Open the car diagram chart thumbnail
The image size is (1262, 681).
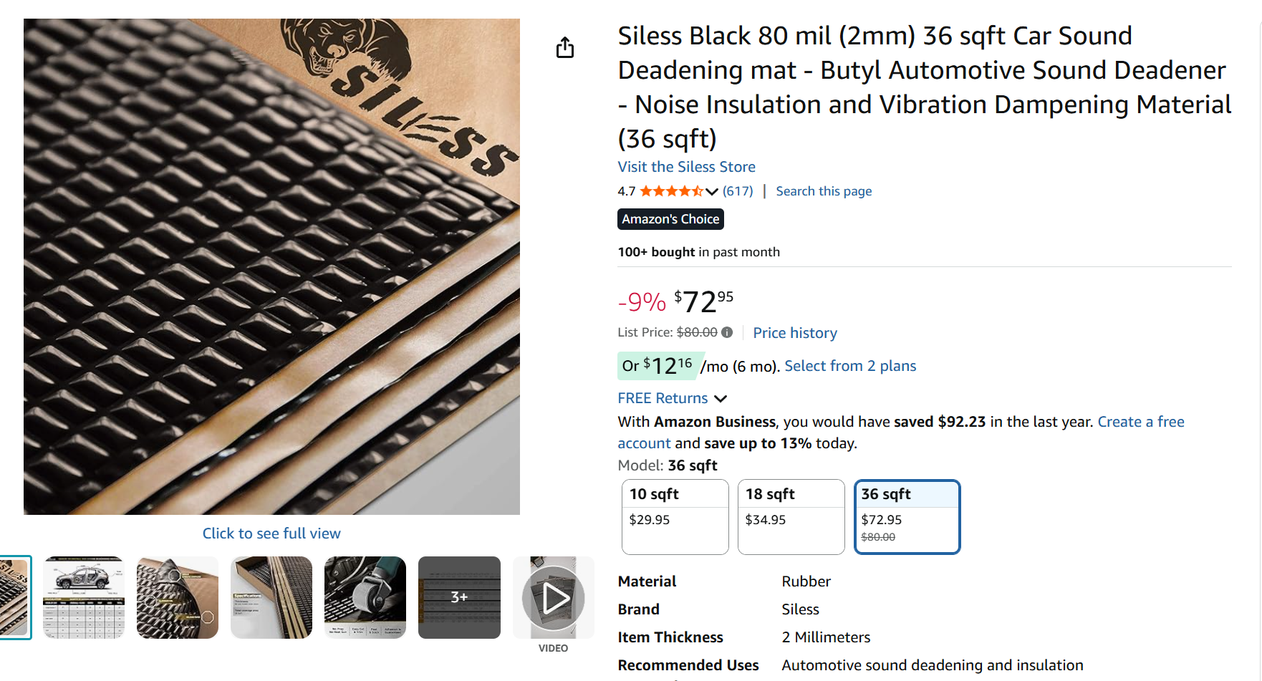pos(84,598)
